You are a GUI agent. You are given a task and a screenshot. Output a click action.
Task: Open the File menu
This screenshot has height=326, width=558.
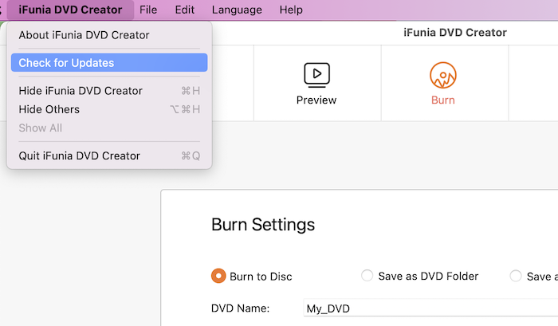[x=148, y=10]
